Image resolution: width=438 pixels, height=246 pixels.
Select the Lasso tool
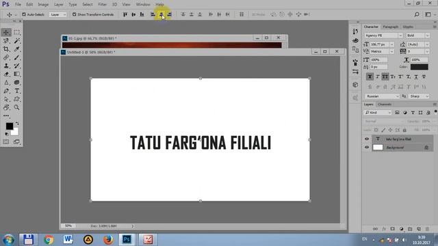6,41
